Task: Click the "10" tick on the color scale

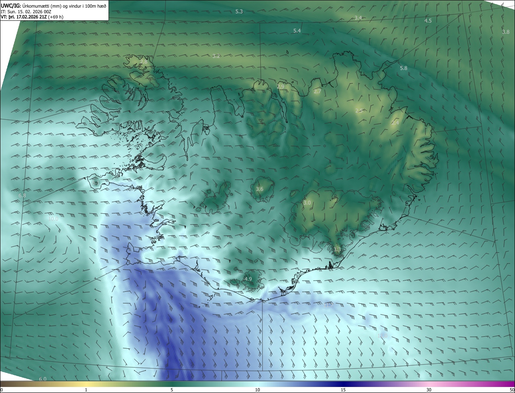Action: [x=257, y=390]
